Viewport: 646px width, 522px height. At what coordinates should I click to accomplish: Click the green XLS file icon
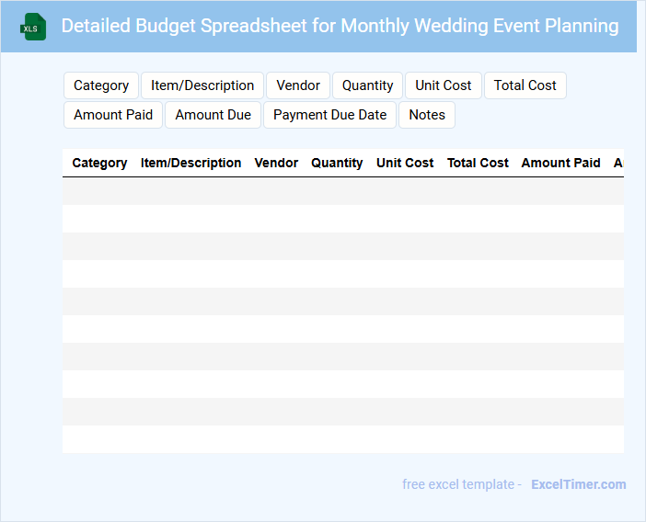33,27
